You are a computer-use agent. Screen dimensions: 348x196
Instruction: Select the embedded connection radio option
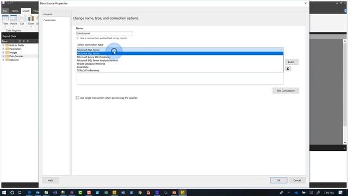click(x=77, y=38)
